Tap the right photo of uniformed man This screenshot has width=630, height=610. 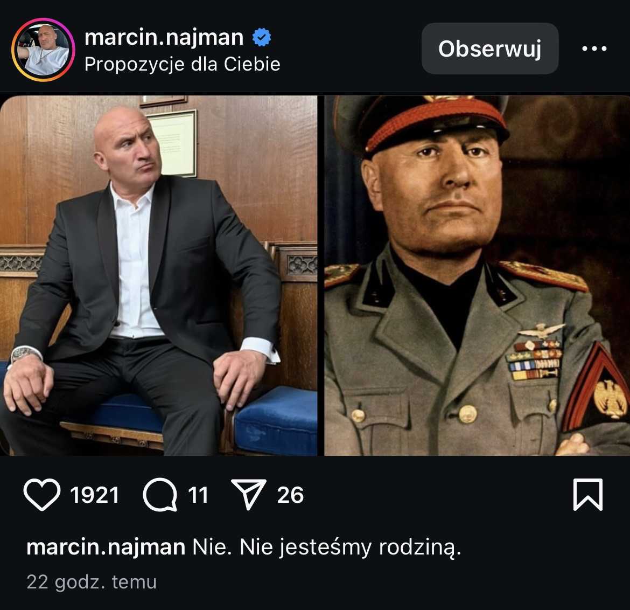coord(477,275)
